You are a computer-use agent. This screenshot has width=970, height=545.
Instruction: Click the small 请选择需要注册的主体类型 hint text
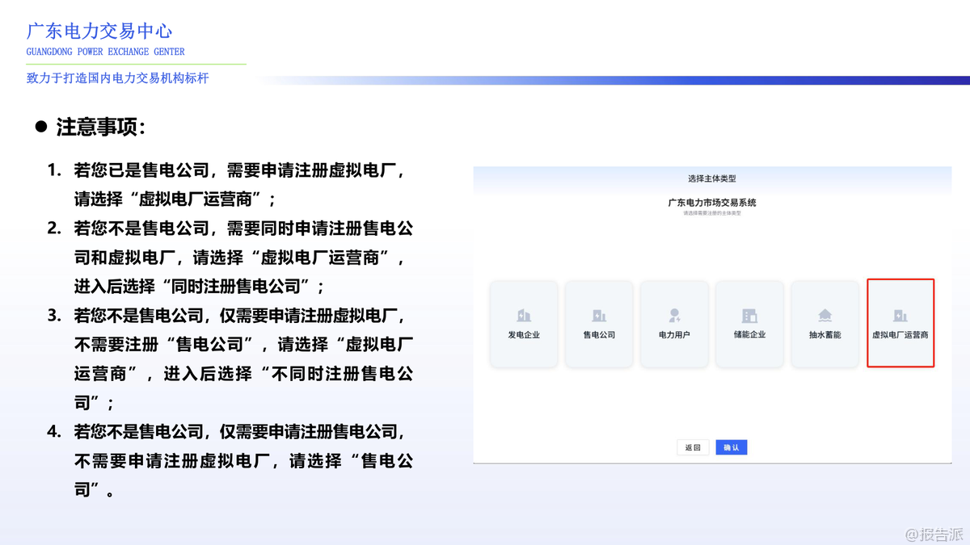[x=711, y=213]
